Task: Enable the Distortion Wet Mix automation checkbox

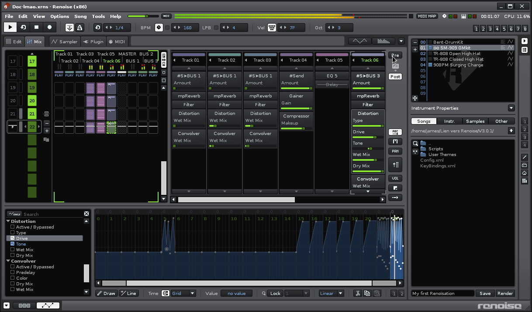Action: click(12, 250)
